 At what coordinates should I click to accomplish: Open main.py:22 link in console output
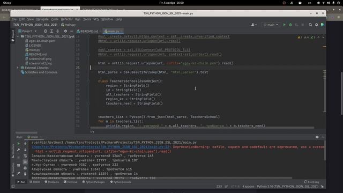[x=101, y=147]
